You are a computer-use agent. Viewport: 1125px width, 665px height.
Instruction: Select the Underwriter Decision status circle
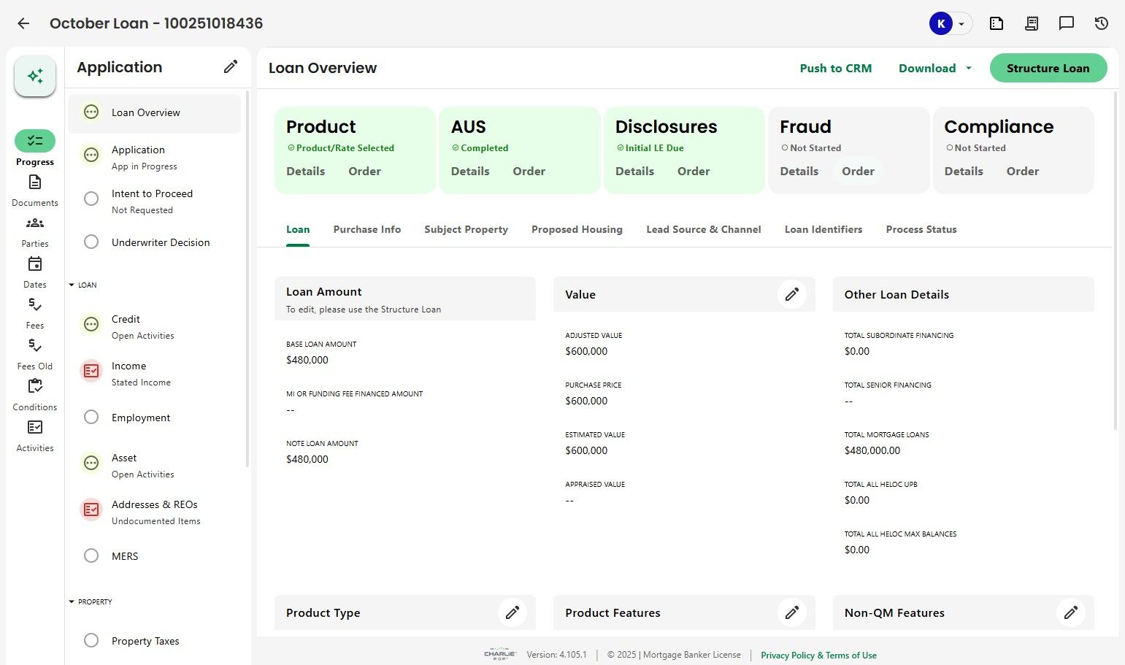click(91, 242)
